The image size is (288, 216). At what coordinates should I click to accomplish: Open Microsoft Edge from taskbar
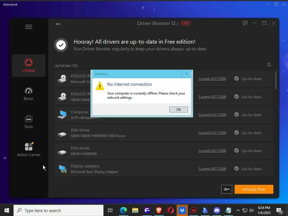[123, 210]
